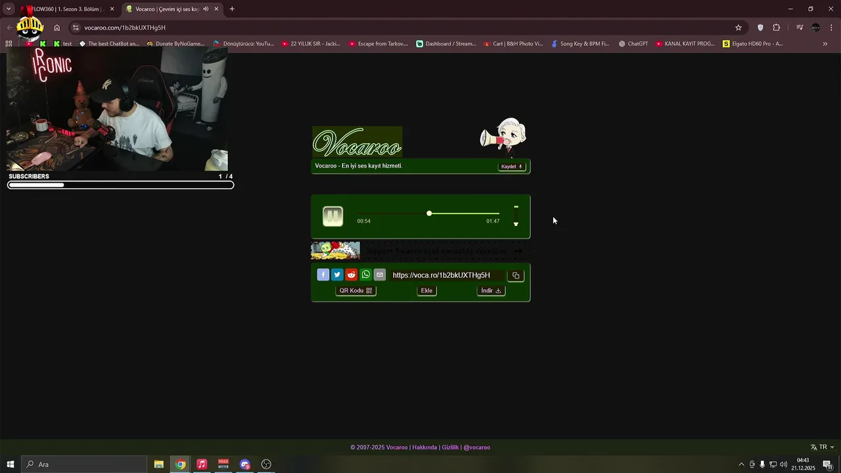
Task: Open the Hakkında footer link
Action: tap(424, 447)
